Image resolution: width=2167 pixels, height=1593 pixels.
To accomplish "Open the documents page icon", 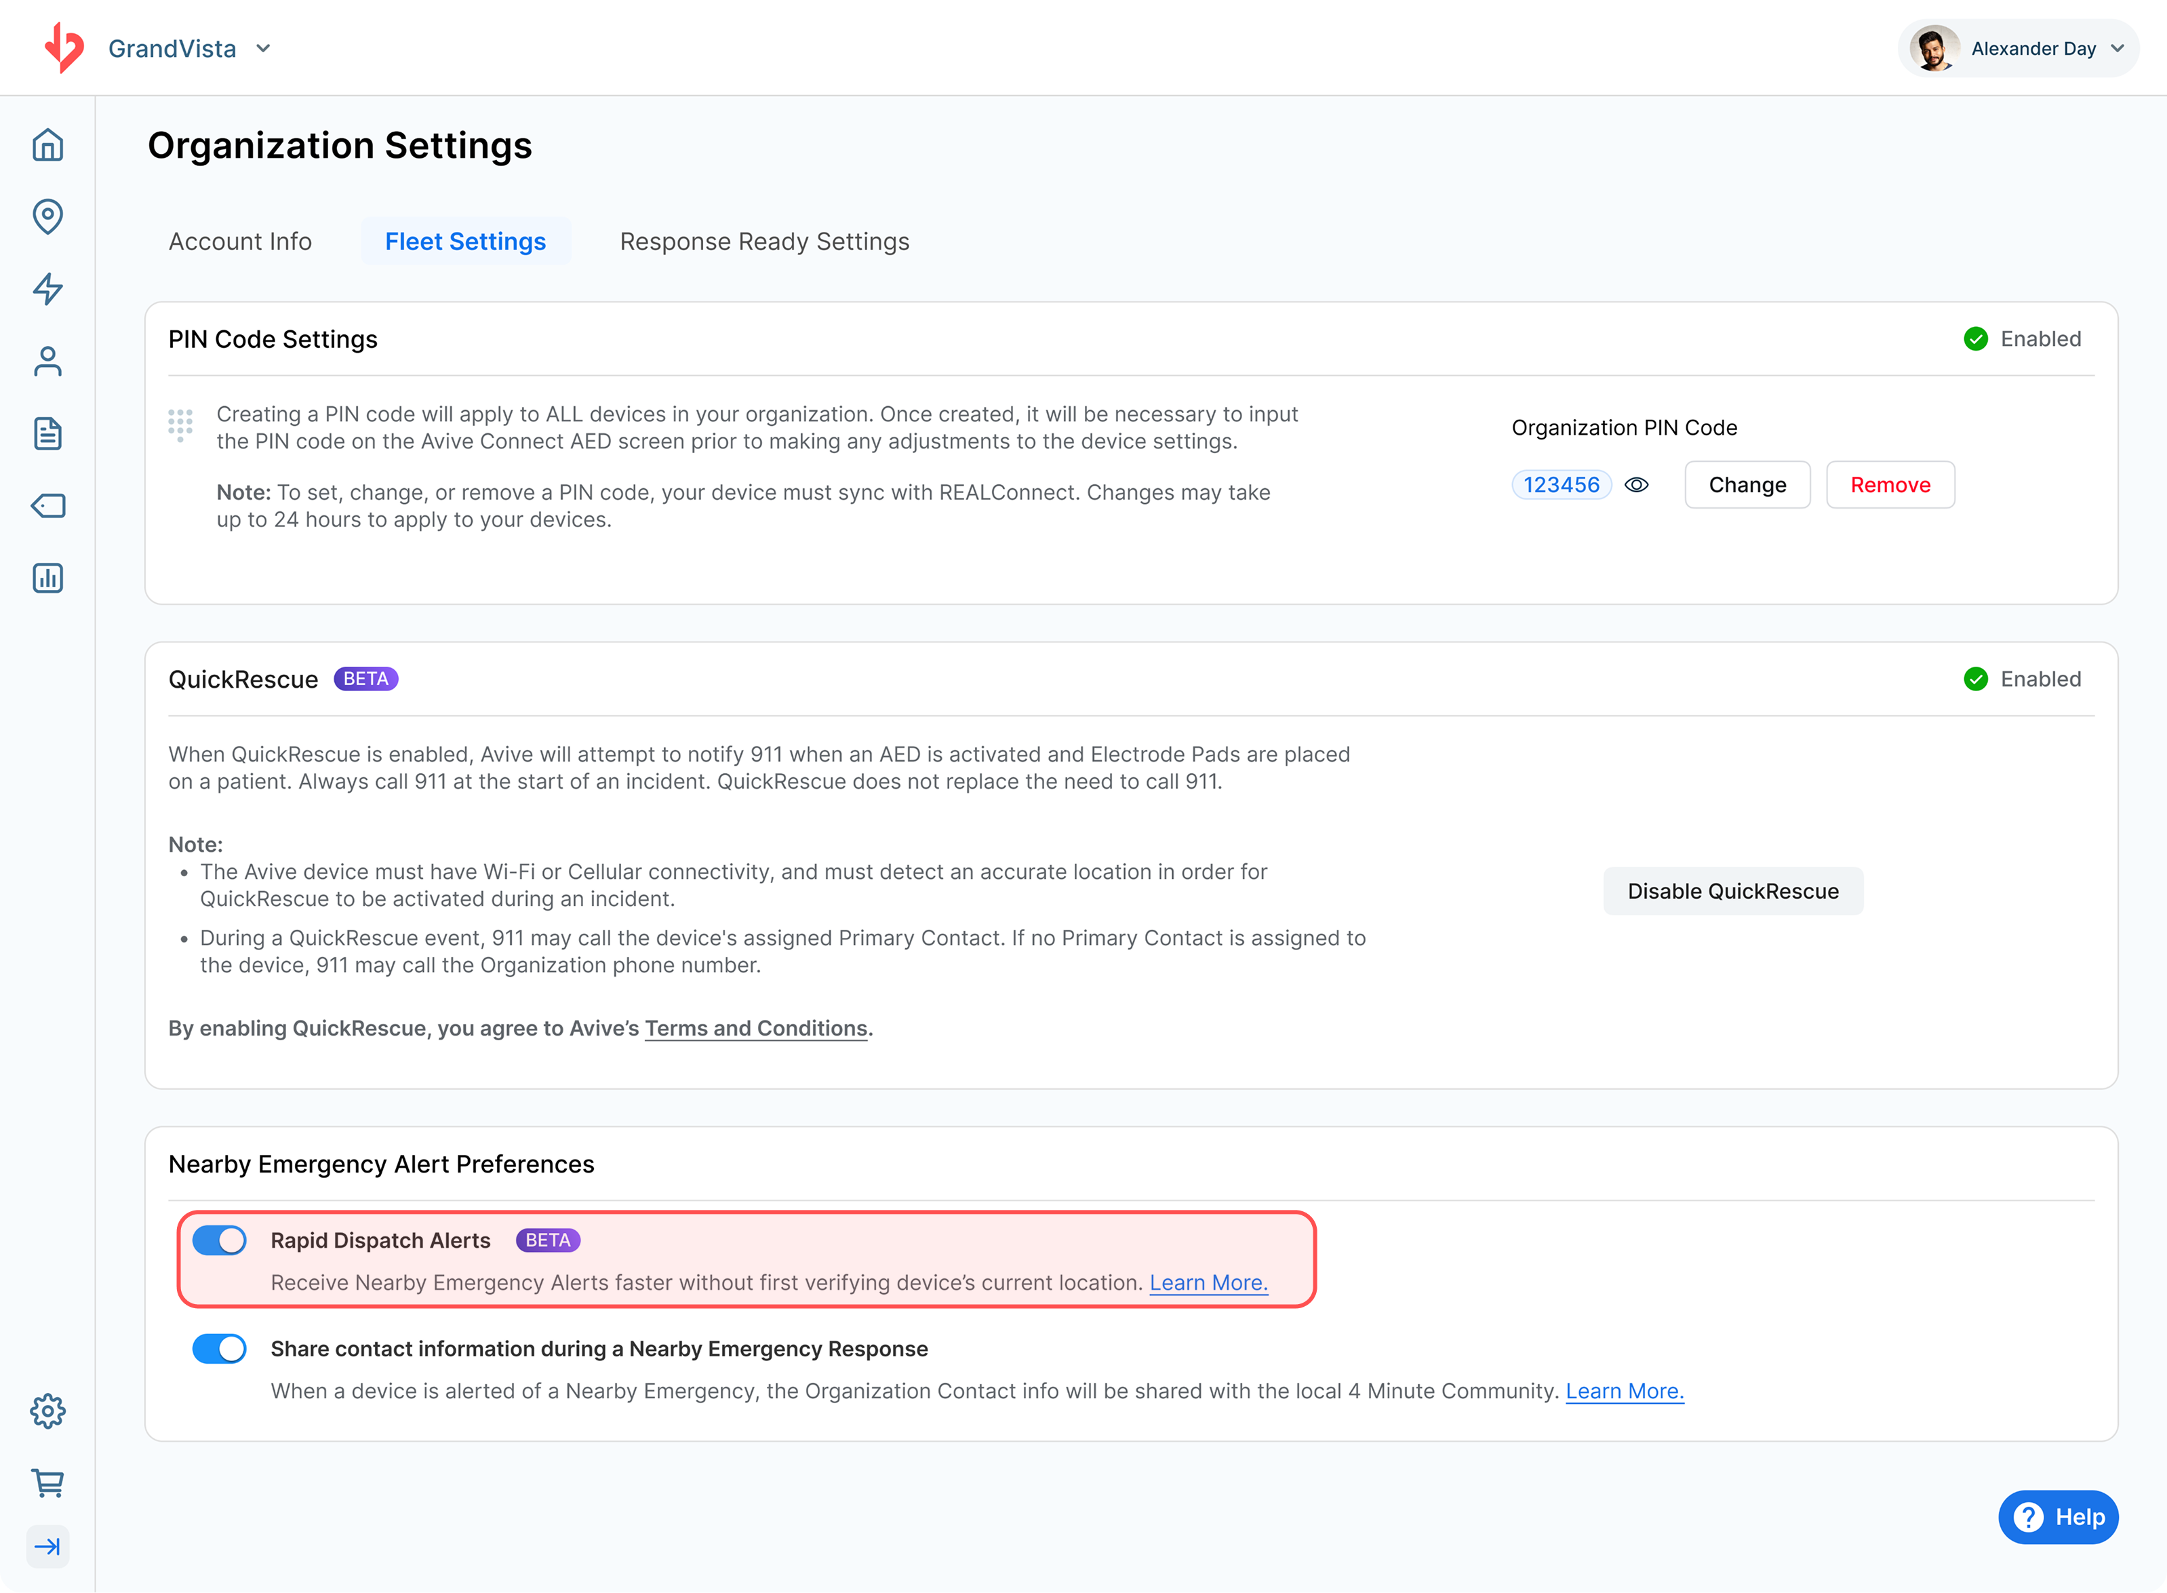I will [47, 434].
